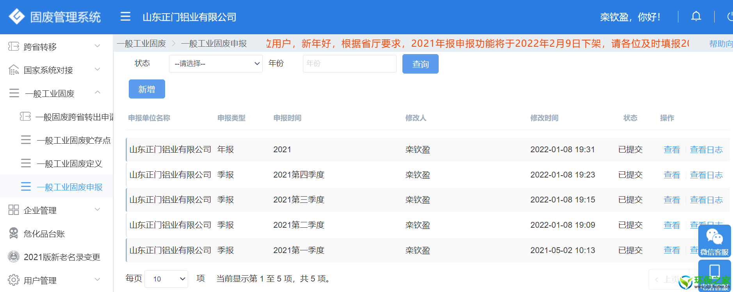Click the 栾钦盈，你好！ user greeting

coord(630,17)
